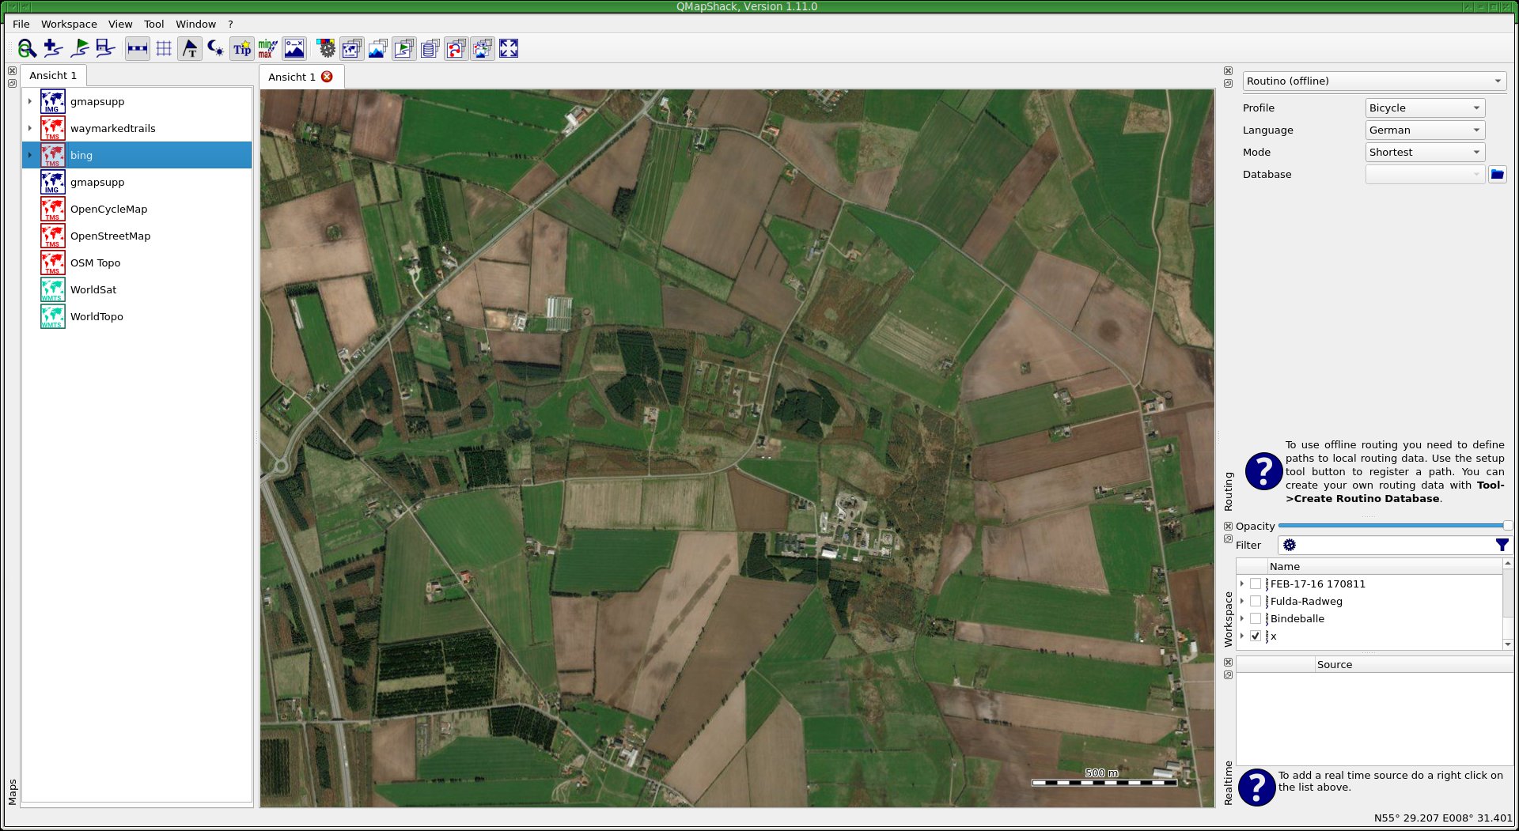
Task: Open the Tip of the Day dialog
Action: pos(242,48)
